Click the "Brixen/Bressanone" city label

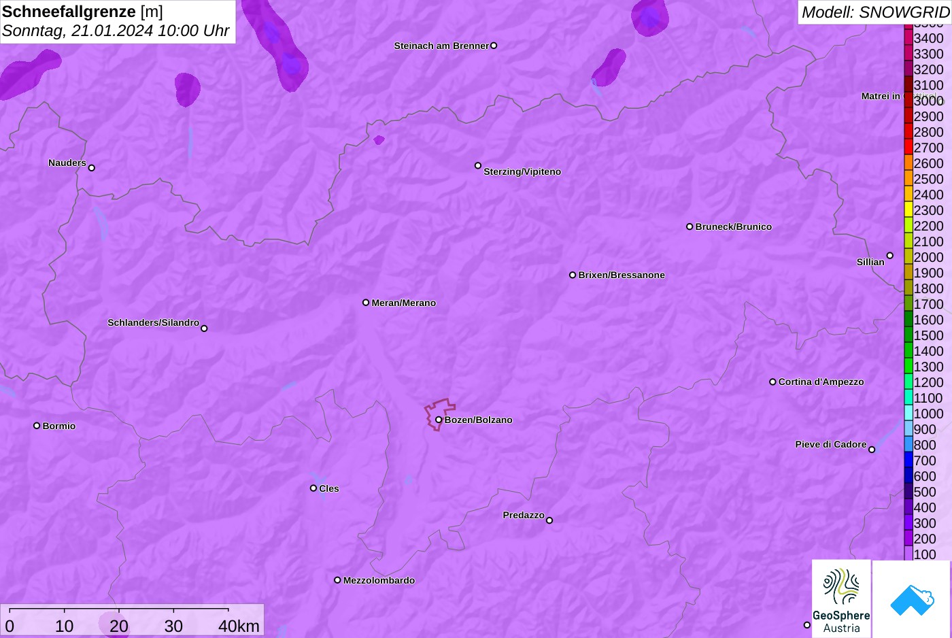point(622,275)
